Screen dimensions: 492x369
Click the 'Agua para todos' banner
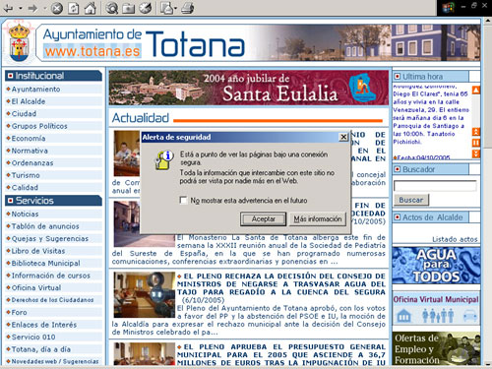point(436,266)
